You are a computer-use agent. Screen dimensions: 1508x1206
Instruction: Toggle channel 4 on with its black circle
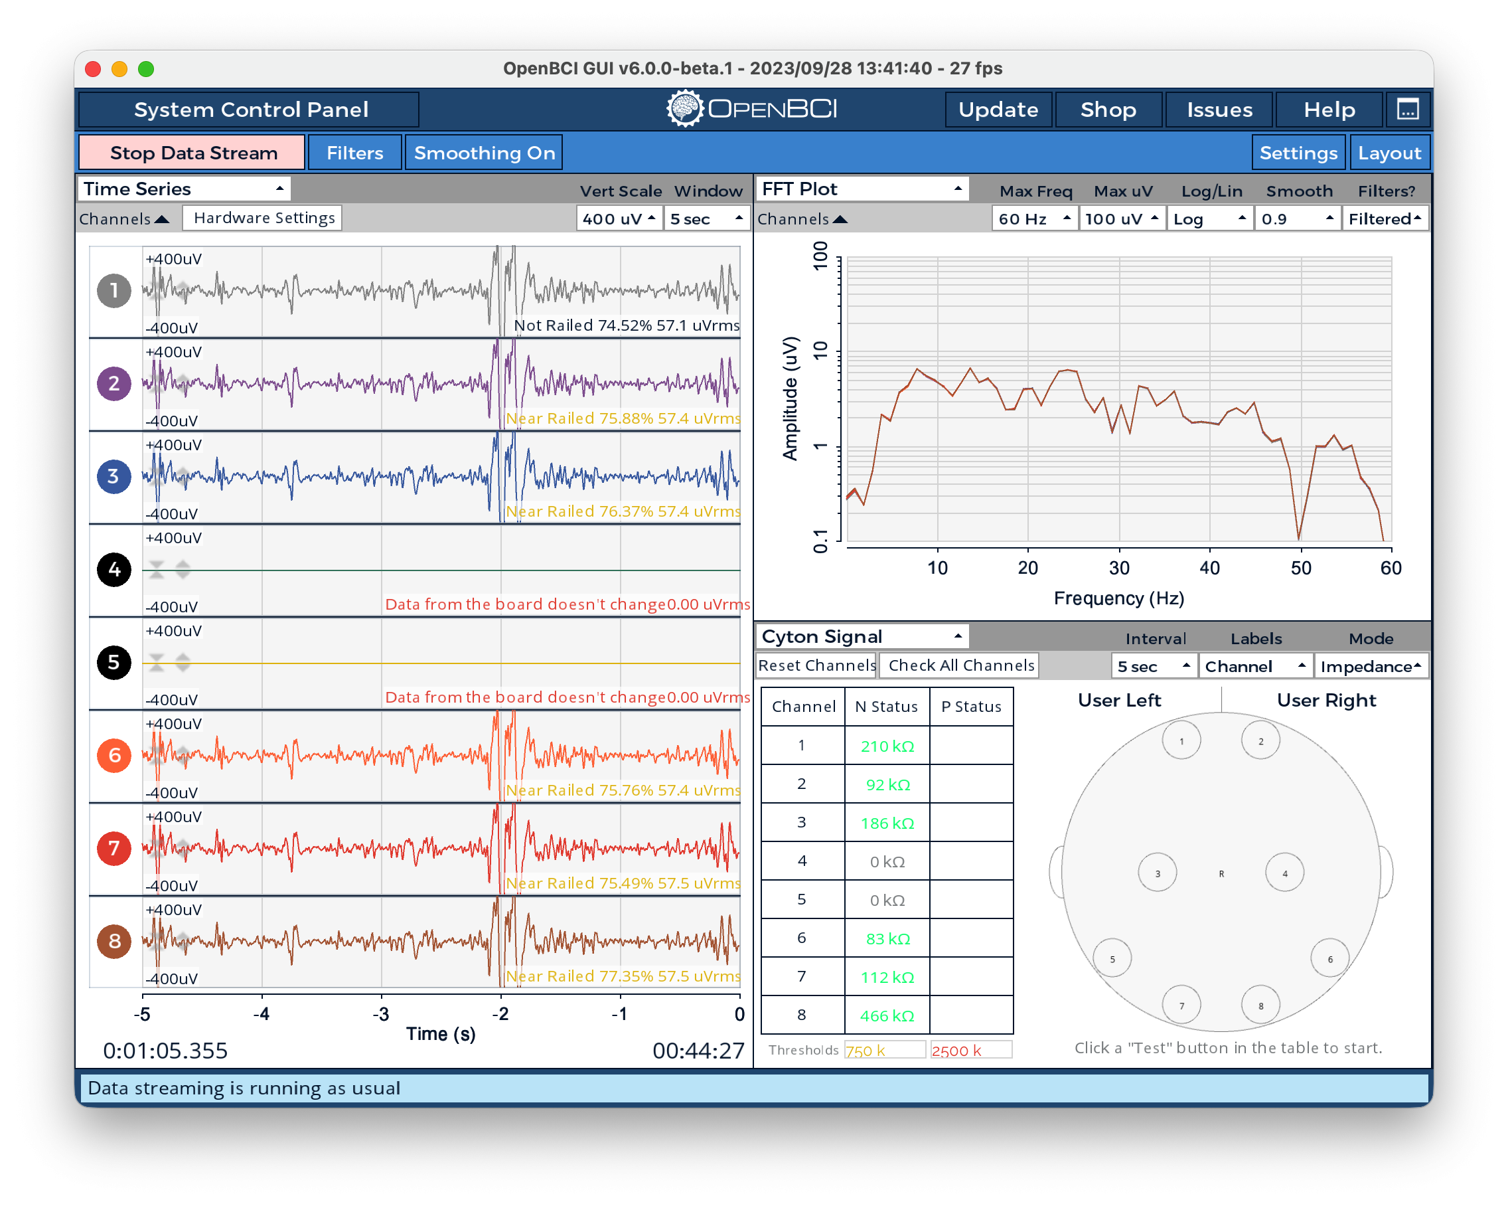click(x=114, y=570)
